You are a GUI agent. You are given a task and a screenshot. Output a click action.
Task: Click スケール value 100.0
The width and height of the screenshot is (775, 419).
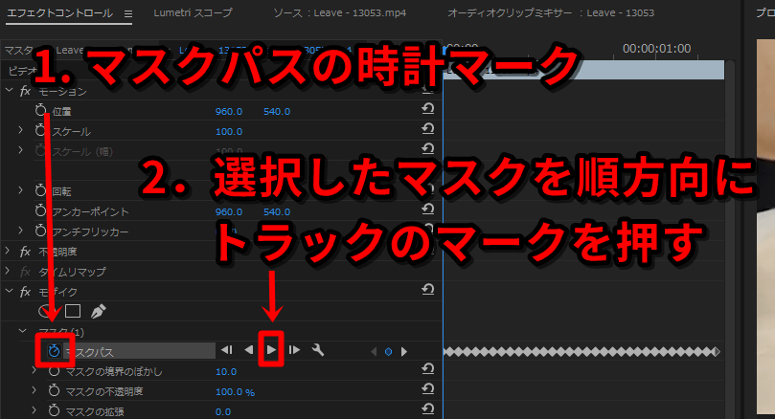tap(229, 132)
